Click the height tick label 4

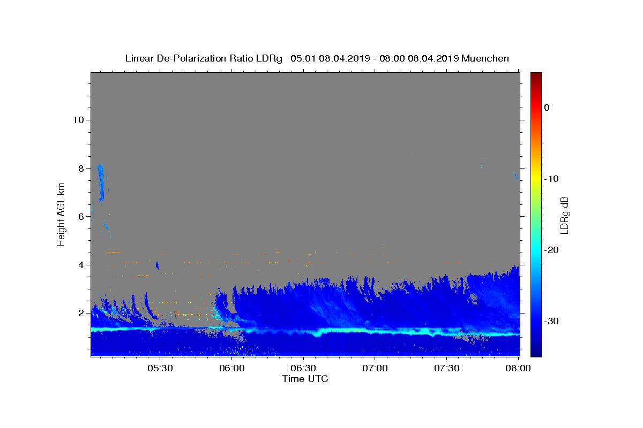tap(81, 265)
